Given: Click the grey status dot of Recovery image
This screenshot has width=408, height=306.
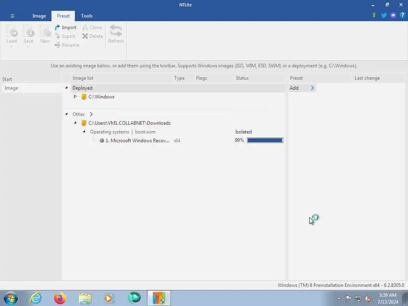Looking at the screenshot, I should coord(102,141).
